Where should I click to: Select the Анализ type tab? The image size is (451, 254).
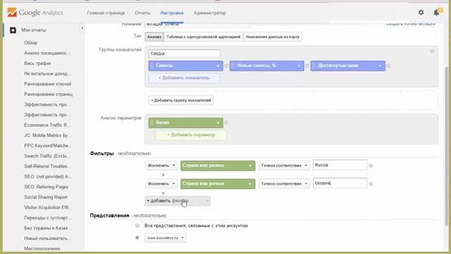point(154,37)
